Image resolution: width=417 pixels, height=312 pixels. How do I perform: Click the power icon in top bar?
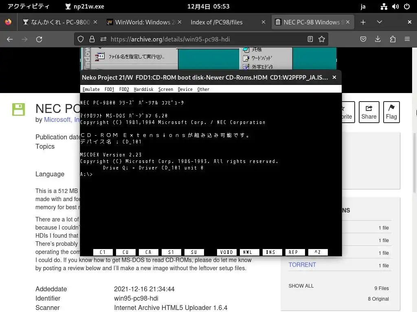pos(407,6)
